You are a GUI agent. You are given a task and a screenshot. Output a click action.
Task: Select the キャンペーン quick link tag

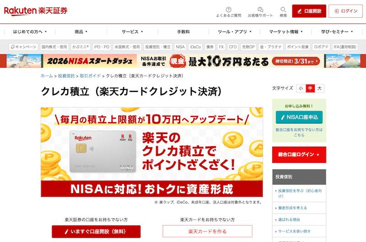(24, 47)
